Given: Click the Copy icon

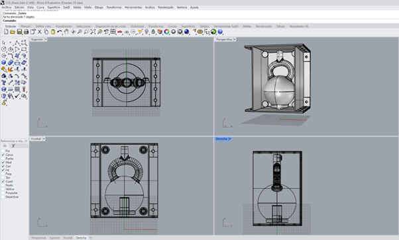Looking at the screenshot, I should [x=46, y=32].
